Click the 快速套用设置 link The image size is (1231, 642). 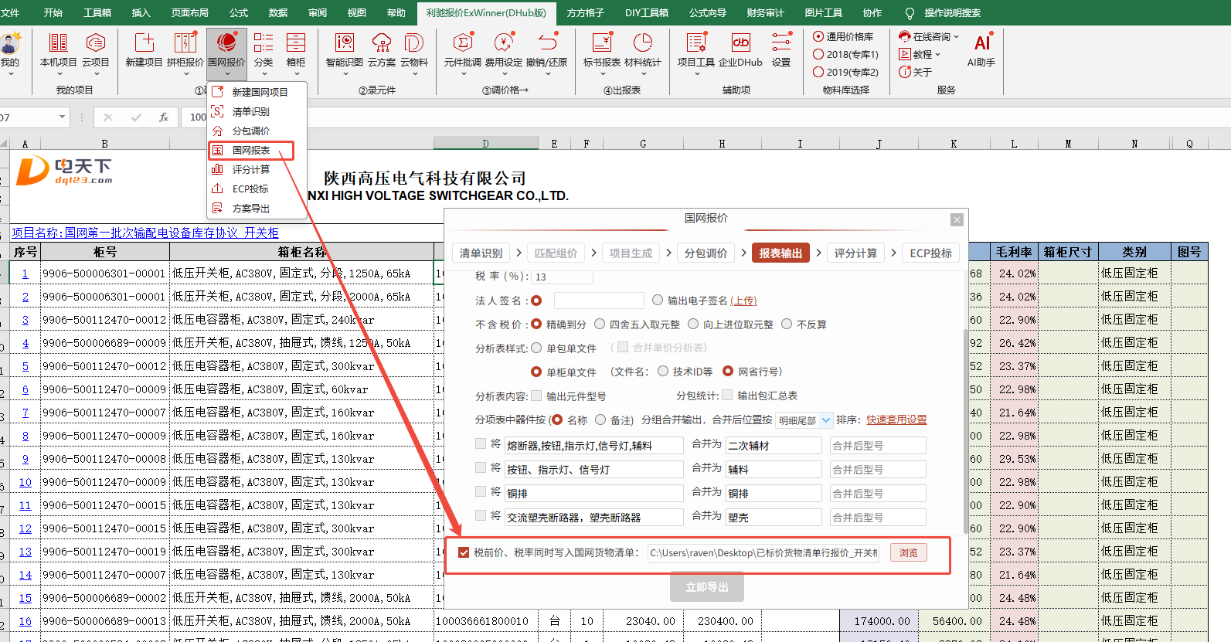[896, 420]
